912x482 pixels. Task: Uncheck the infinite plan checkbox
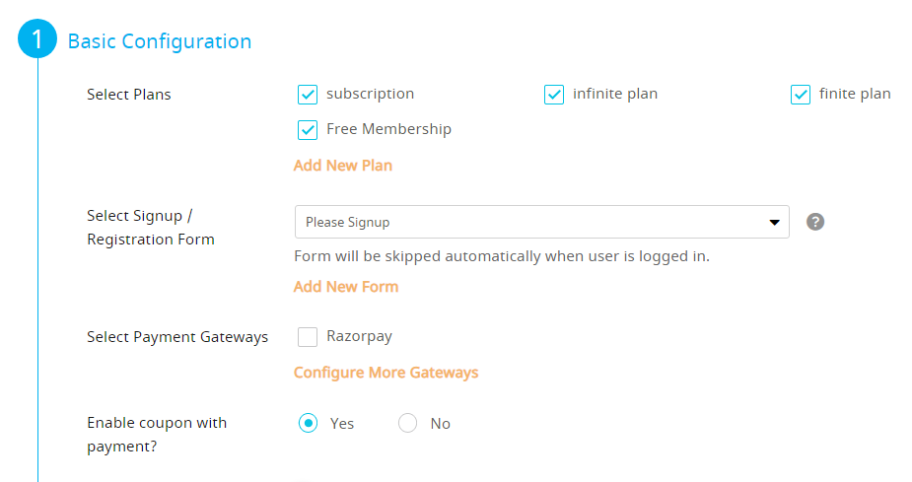click(554, 95)
